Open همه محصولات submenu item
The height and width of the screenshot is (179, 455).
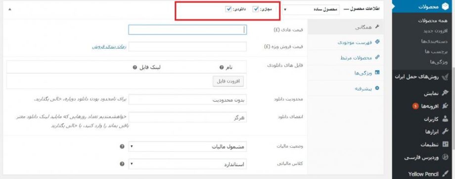(x=433, y=21)
